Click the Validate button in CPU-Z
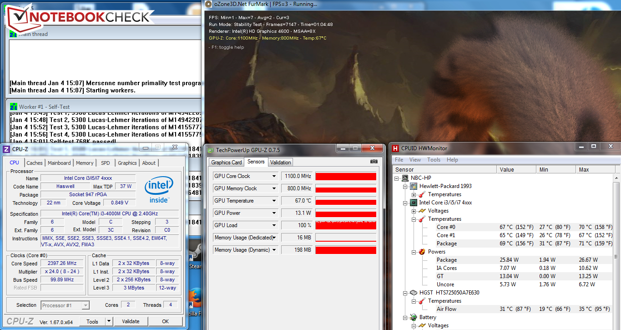 coord(131,321)
